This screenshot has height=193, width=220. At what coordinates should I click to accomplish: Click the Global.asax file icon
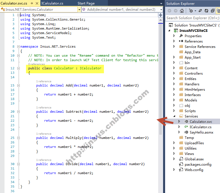181,159
